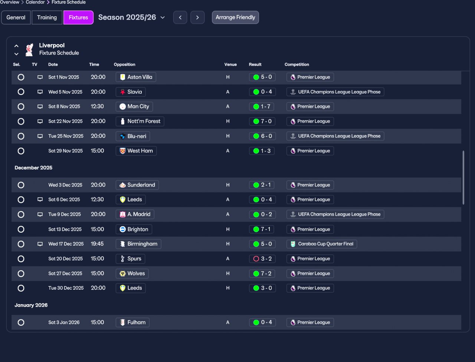Open the 7 - 1 Brighton result
Image resolution: width=475 pixels, height=362 pixels.
tap(262, 229)
